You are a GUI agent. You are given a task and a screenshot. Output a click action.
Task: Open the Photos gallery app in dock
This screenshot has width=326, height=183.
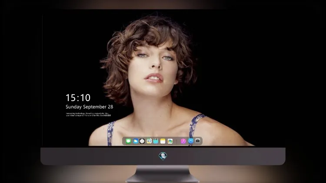170,141
